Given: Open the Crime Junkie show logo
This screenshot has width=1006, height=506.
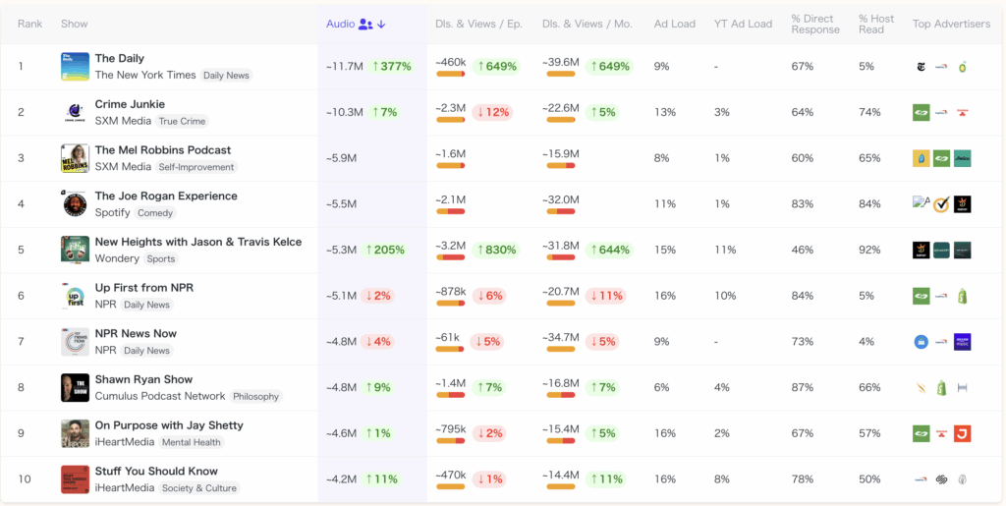Looking at the screenshot, I should click(75, 112).
